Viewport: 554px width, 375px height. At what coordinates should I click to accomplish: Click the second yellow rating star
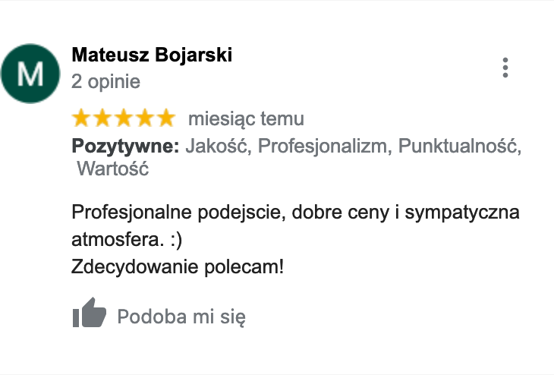coord(102,118)
